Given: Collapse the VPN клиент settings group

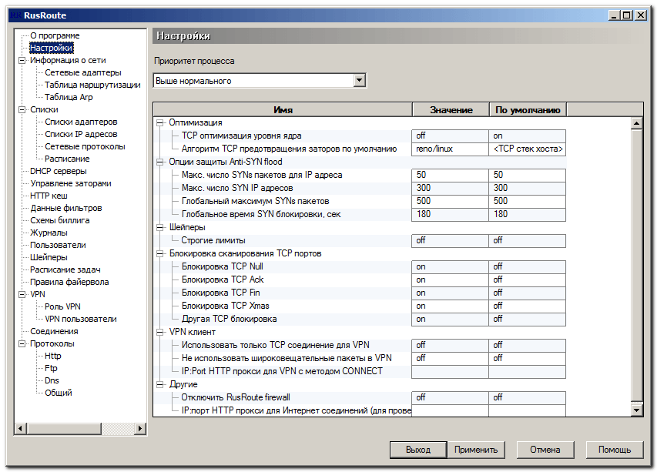Looking at the screenshot, I should (159, 332).
